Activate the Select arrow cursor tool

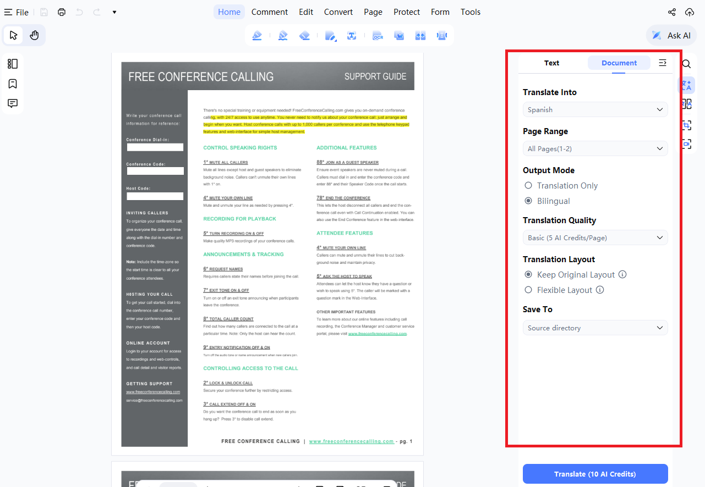[x=14, y=35]
